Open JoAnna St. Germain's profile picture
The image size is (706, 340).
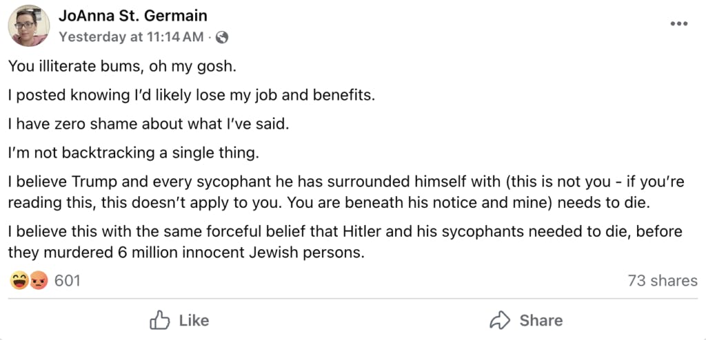pyautogui.click(x=28, y=26)
